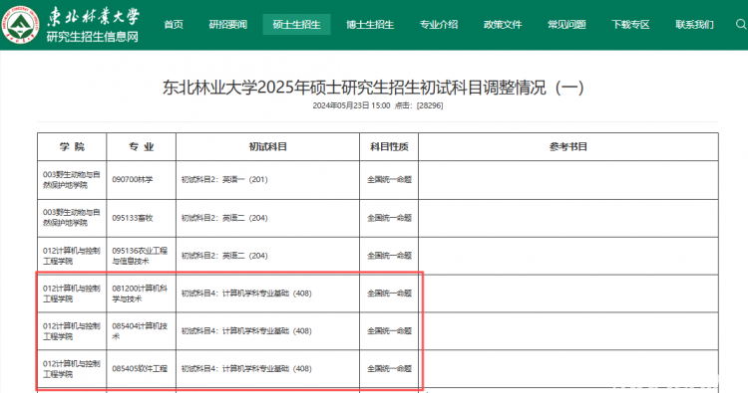Open 博士生招生 navigation item
The height and width of the screenshot is (393, 748).
[x=370, y=25]
